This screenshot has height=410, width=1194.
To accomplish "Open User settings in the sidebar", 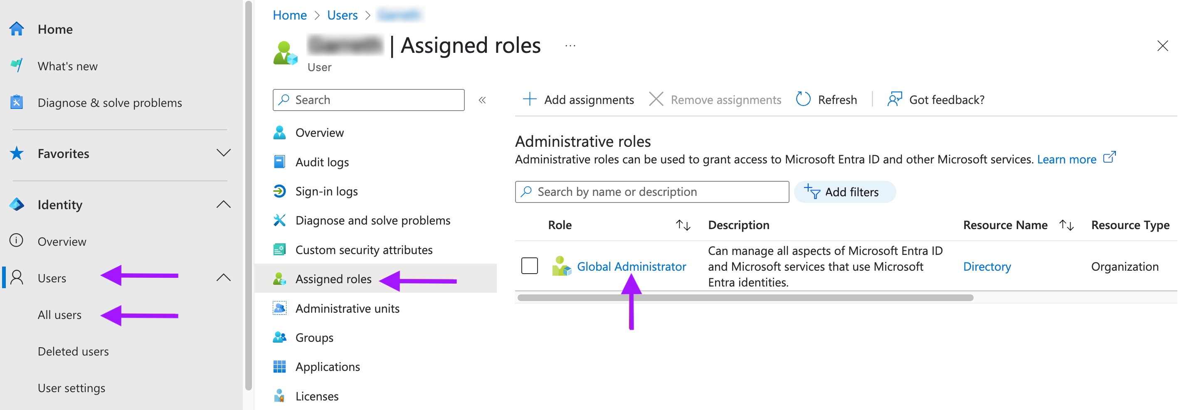I will (72, 388).
